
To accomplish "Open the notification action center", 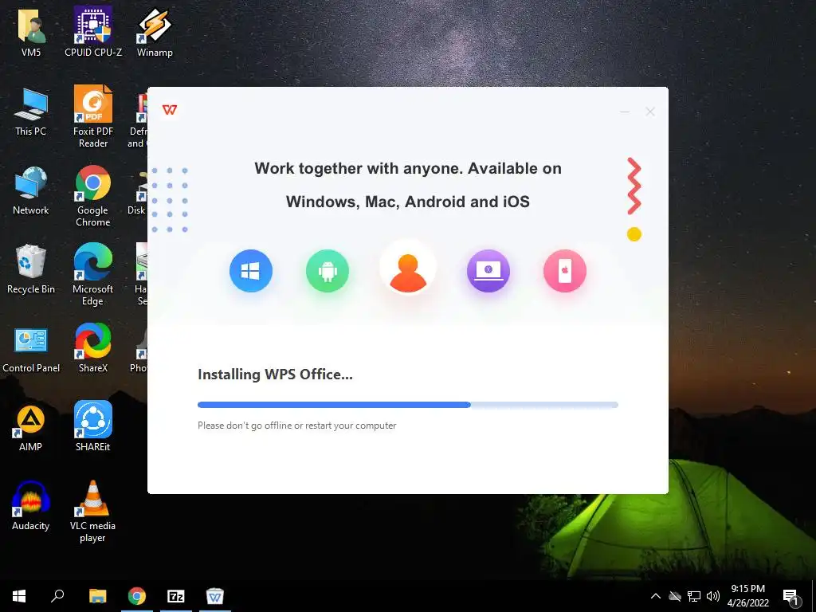I will click(x=791, y=597).
